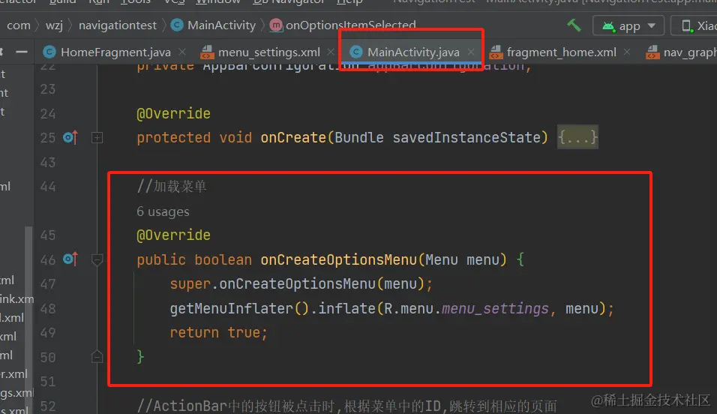Click the menu_settings reference in code
This screenshot has height=414, width=717.
coord(495,309)
